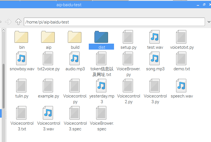Screen dimensions: 211x142
Task: Minimize the aip-baidu-test window
Action: tap(198, 5)
